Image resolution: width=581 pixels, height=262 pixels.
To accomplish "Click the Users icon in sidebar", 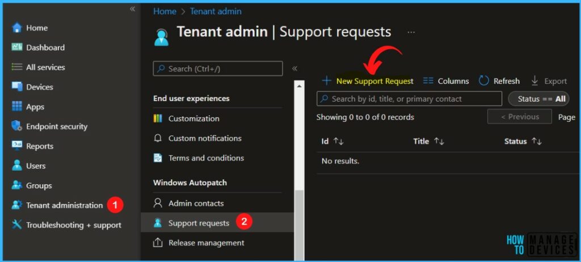I will 17,166.
